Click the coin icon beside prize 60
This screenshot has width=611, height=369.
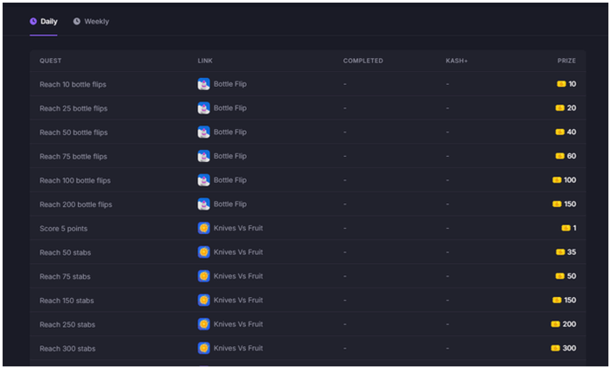coord(560,156)
